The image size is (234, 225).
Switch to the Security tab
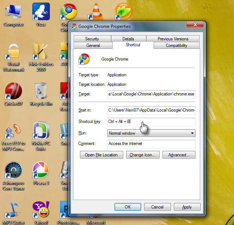coord(92,39)
